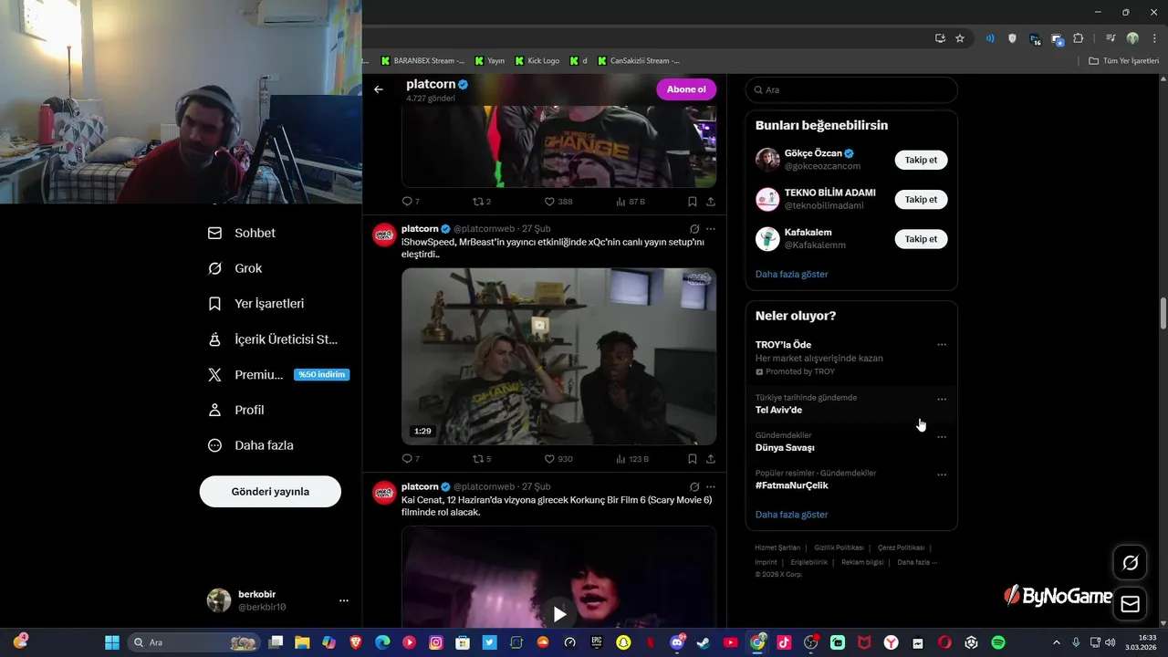Viewport: 1168px width, 657px height.
Task: Show more suggestions under Bunları beğenebilirsin
Action: [791, 274]
